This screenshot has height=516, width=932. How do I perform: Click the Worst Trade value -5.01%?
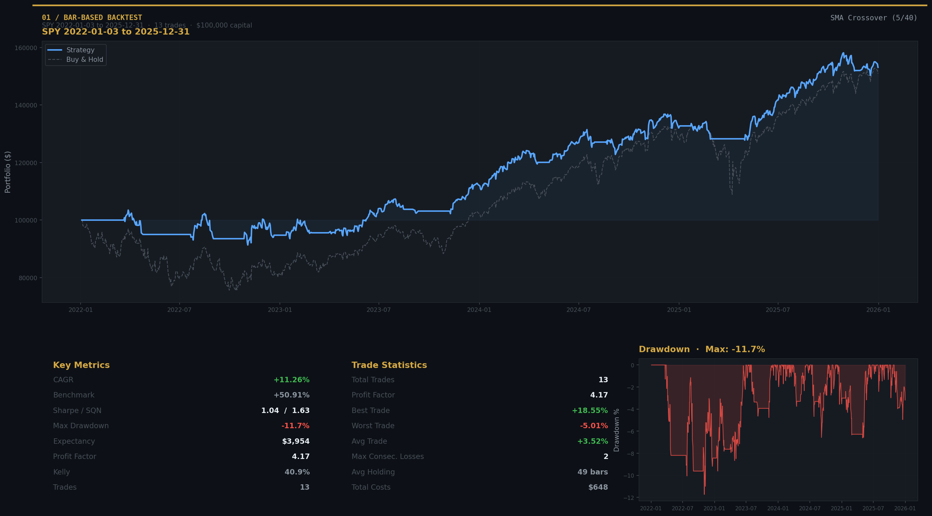[x=592, y=426]
